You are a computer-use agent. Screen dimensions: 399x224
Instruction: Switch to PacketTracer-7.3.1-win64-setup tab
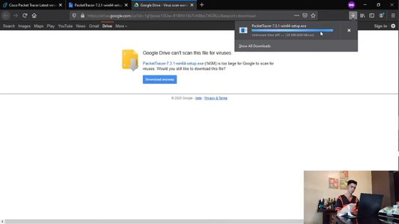tap(99, 5)
